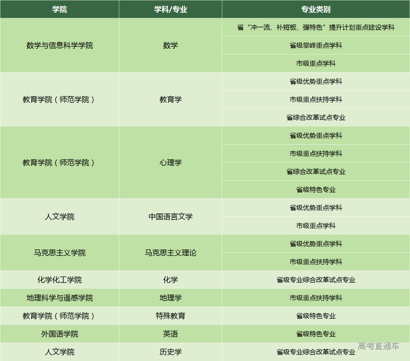410x361 pixels.
Task: Select the 化学化工学院 cell
Action: point(60,280)
